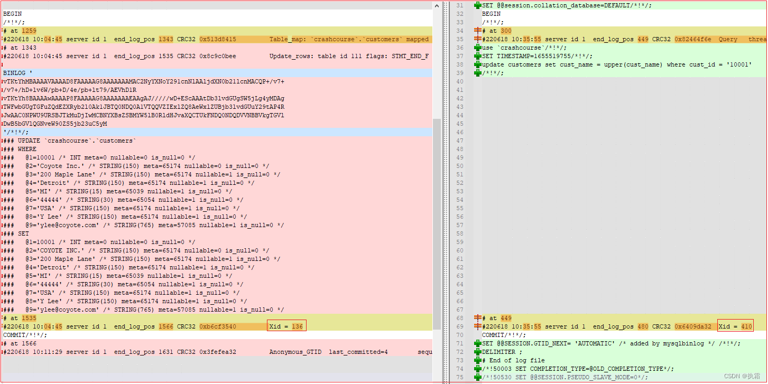Click the highlighted Xid = 136 text
This screenshot has width=768, height=384.
click(286, 326)
